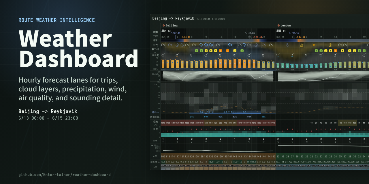Viewport: 369px width, 184px height.
Task: Click the sunrise icon next to 04:46
Action: click(182, 37)
